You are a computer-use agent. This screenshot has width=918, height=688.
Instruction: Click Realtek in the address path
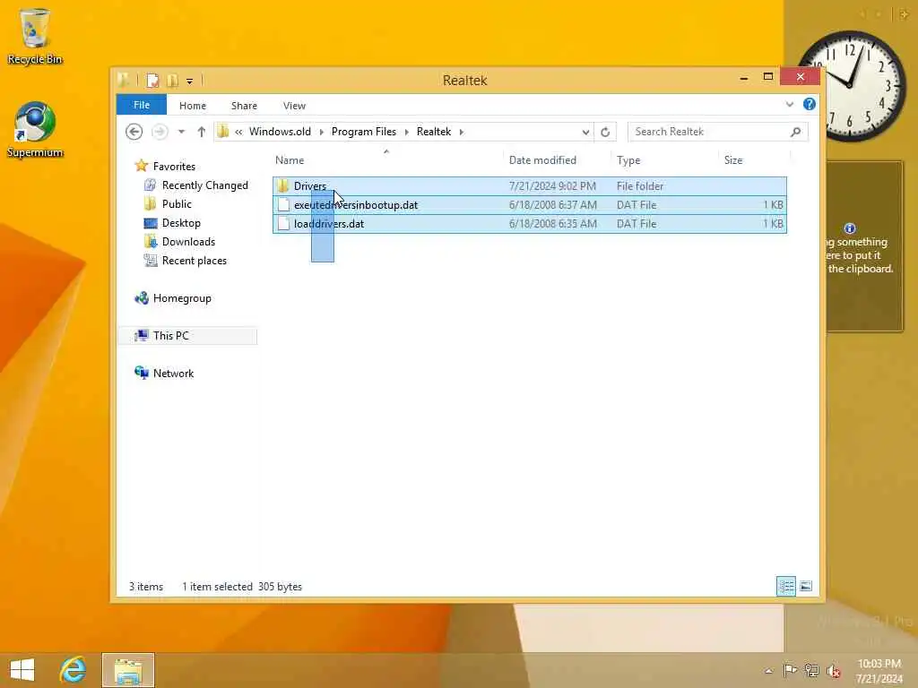pos(434,132)
